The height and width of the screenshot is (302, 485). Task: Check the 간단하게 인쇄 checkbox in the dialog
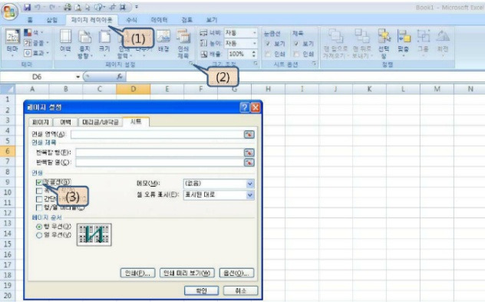pyautogui.click(x=39, y=199)
